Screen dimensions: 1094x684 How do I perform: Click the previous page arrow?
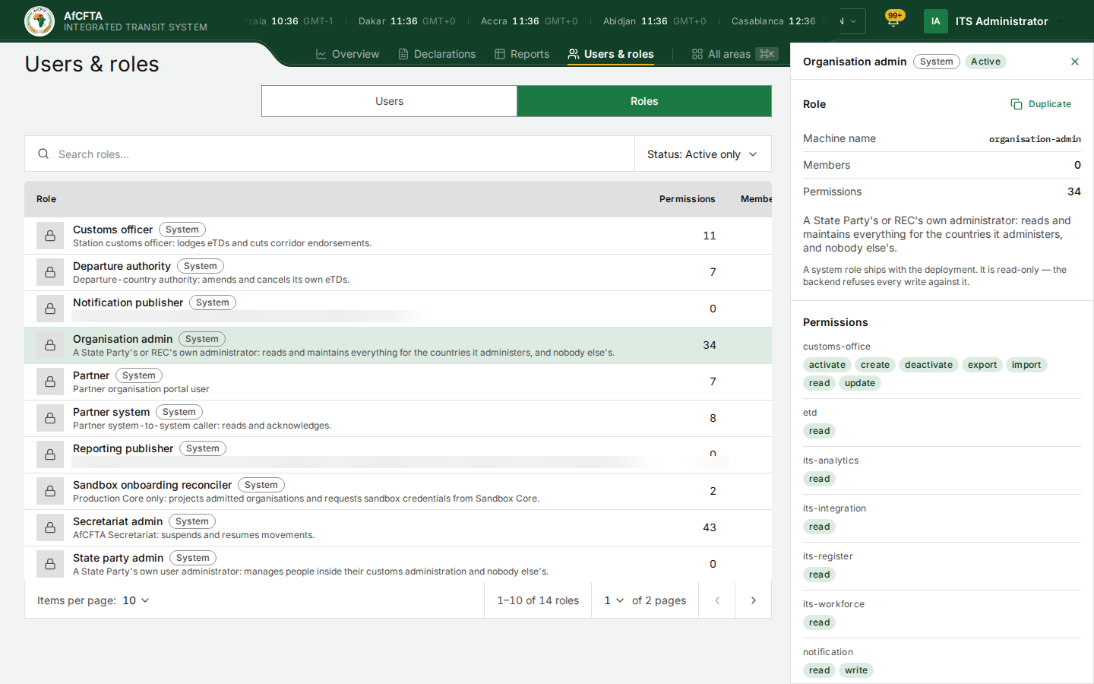716,600
